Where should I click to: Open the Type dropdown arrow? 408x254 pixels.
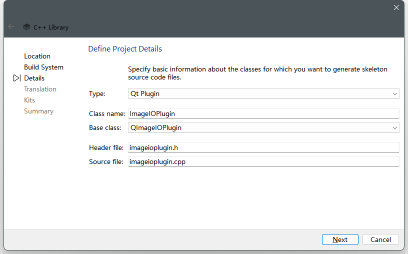pos(394,93)
